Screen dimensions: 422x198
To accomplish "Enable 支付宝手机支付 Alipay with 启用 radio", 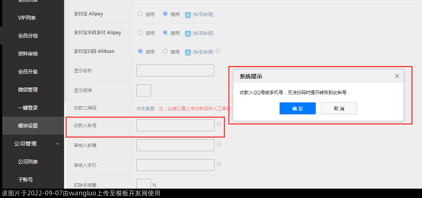I will (141, 33).
